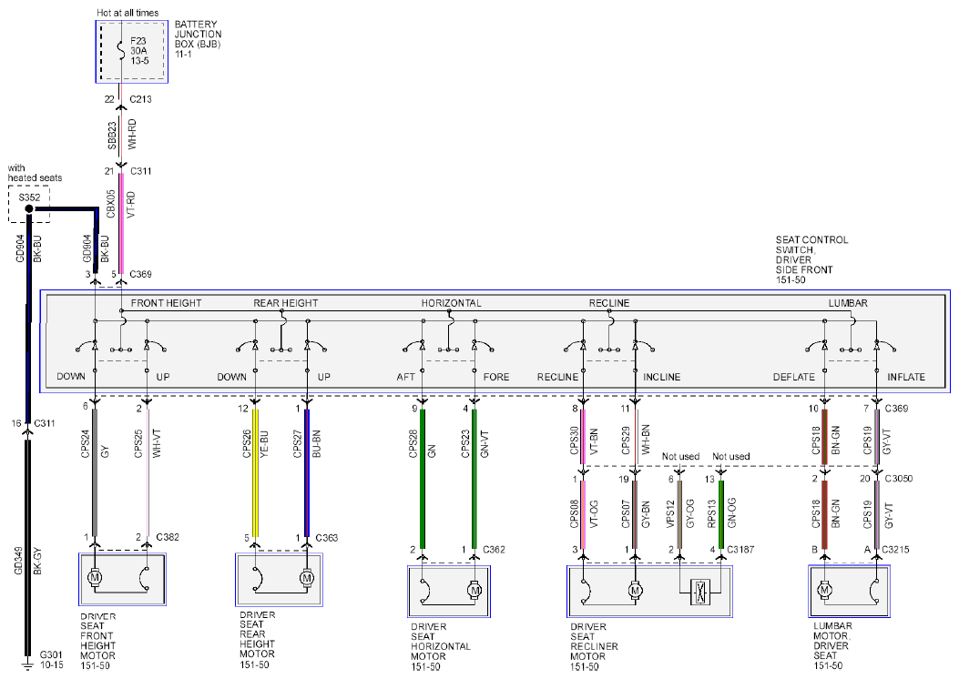
Task: Click the REAR HEIGHT switch heading
Action: (x=286, y=303)
